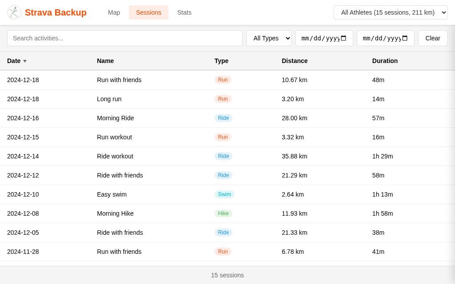Select the 6.78 km distance cell
The image size is (455, 284).
(293, 252)
